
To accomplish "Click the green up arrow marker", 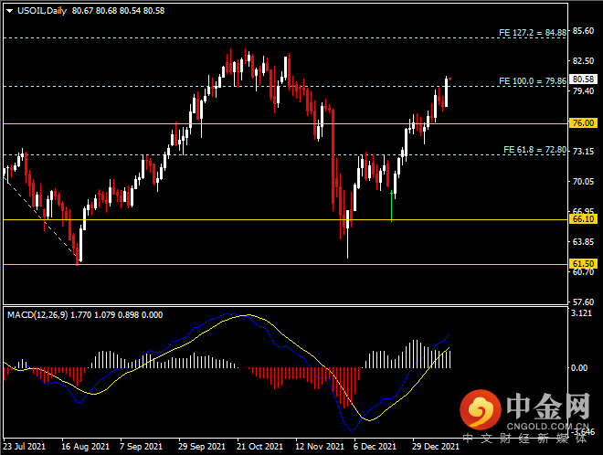I will tap(391, 206).
